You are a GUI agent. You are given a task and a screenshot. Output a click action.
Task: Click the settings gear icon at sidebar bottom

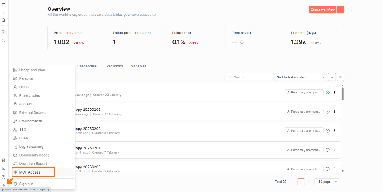[x=3, y=186]
